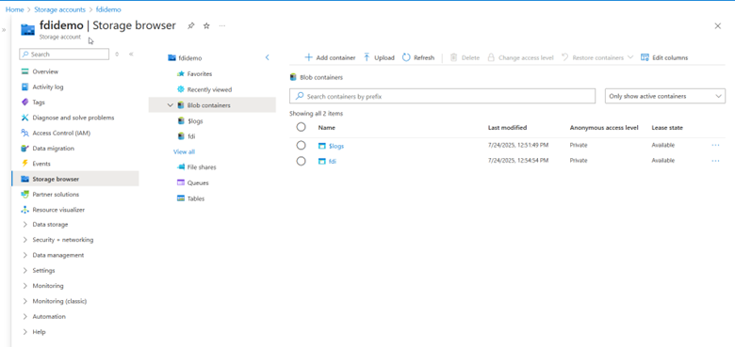
Task: Go to Home via the breadcrumb
Action: (14, 9)
